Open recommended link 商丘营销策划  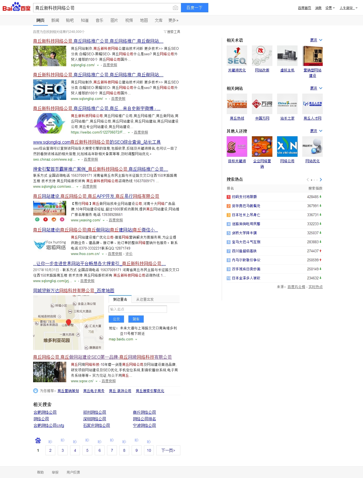coord(68,391)
